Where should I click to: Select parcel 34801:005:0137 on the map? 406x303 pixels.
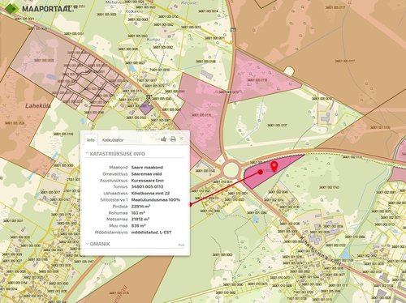pyautogui.click(x=277, y=126)
